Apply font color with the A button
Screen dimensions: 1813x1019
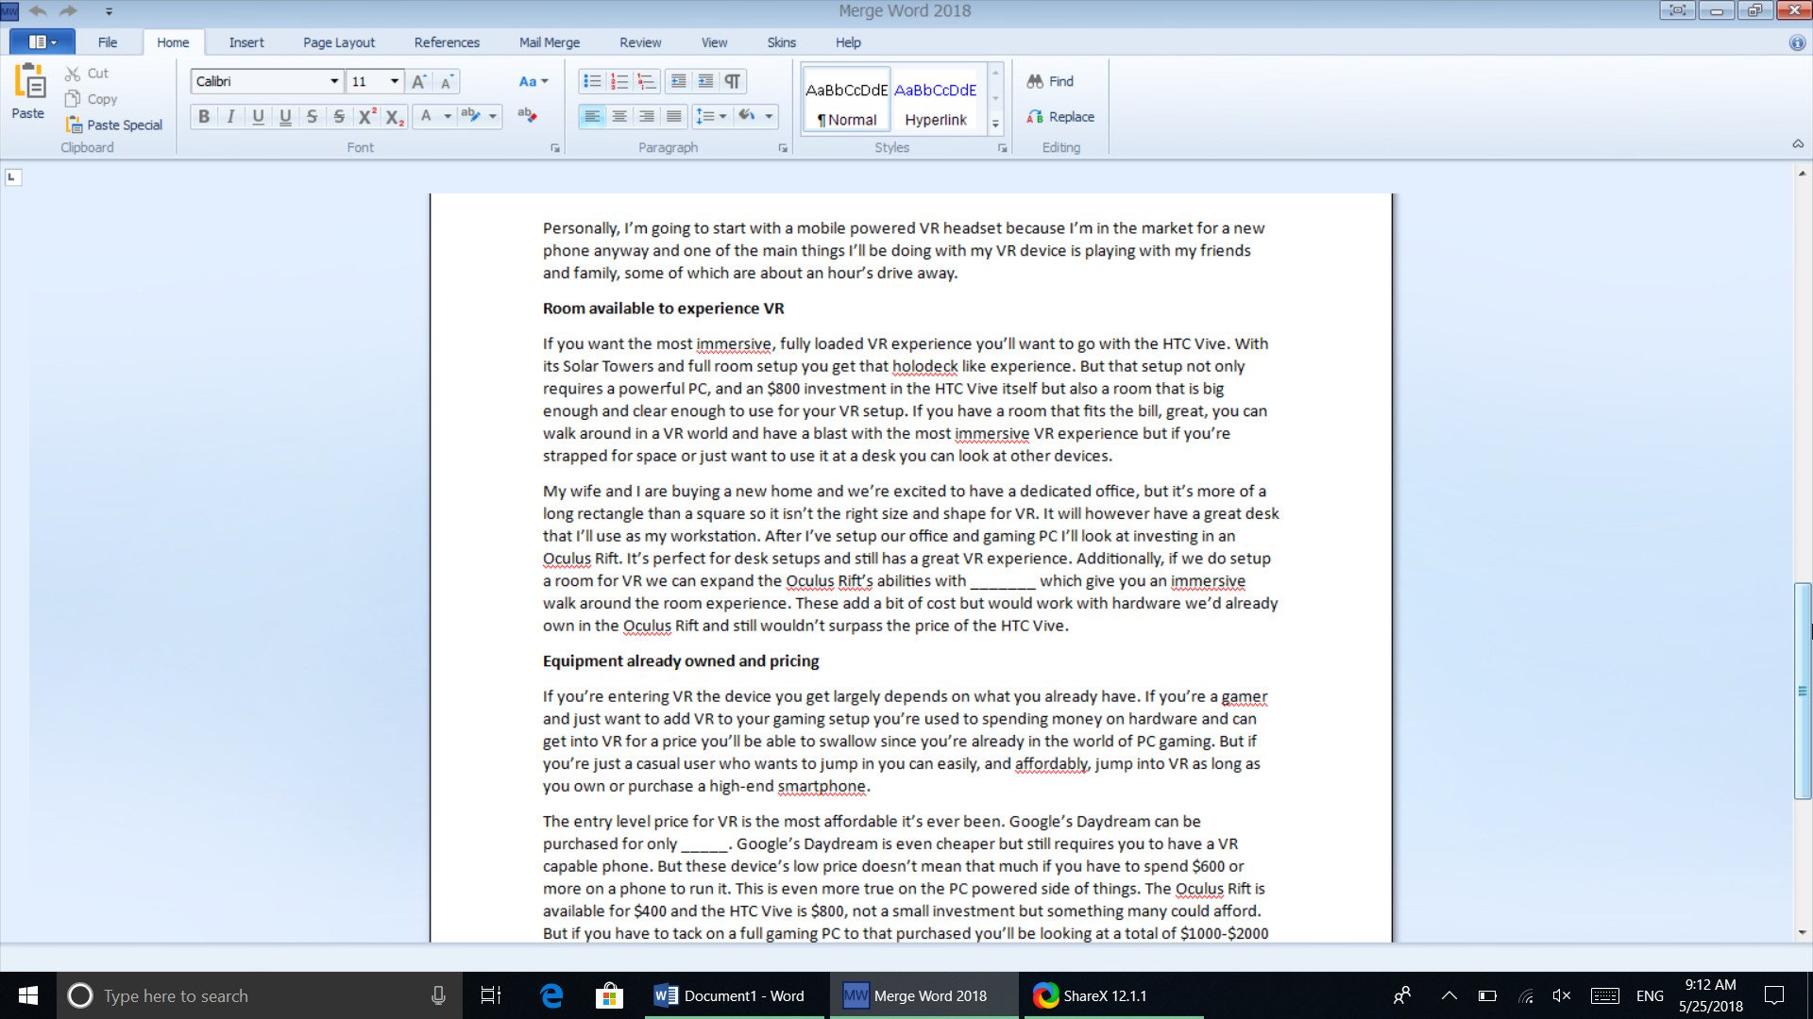tap(426, 116)
